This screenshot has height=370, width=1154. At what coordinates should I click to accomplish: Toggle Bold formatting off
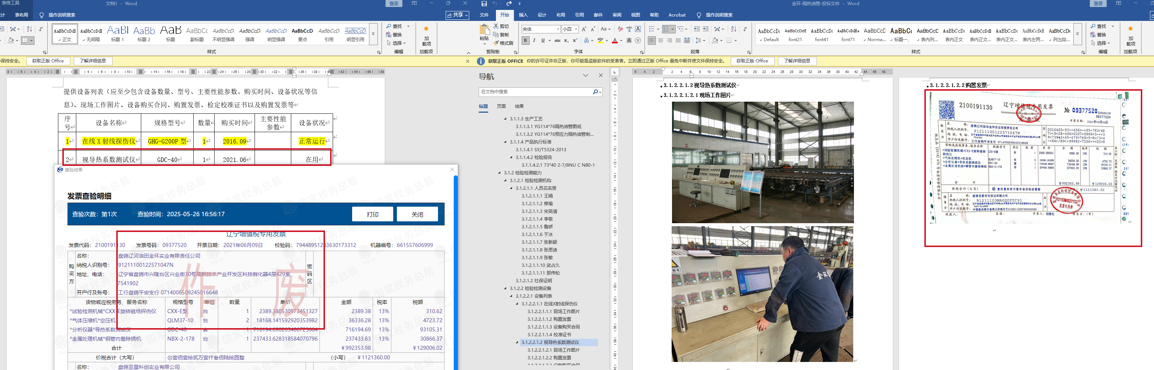[x=526, y=41]
